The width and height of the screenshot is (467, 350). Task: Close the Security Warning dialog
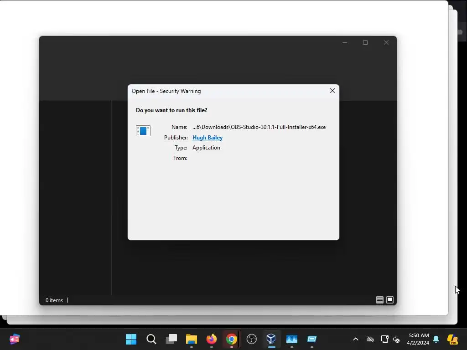[x=332, y=91]
